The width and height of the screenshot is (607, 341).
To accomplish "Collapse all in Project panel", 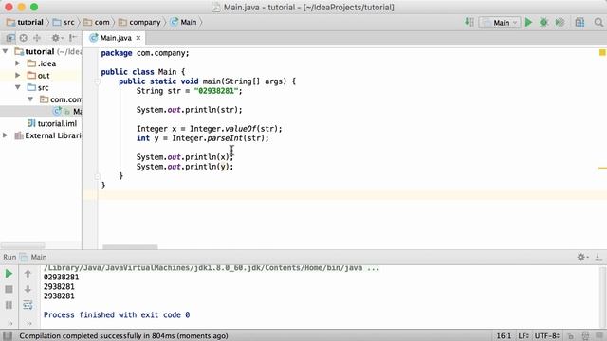I will (37, 38).
